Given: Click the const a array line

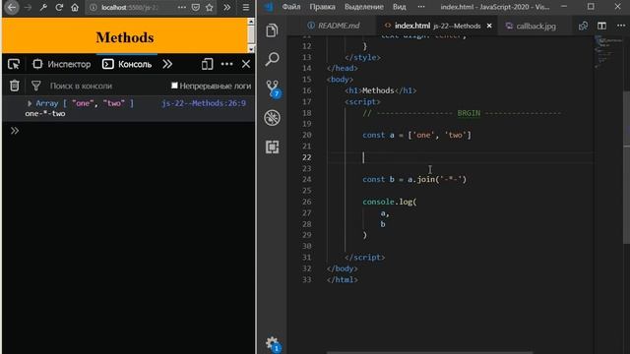Looking at the screenshot, I should [x=416, y=135].
